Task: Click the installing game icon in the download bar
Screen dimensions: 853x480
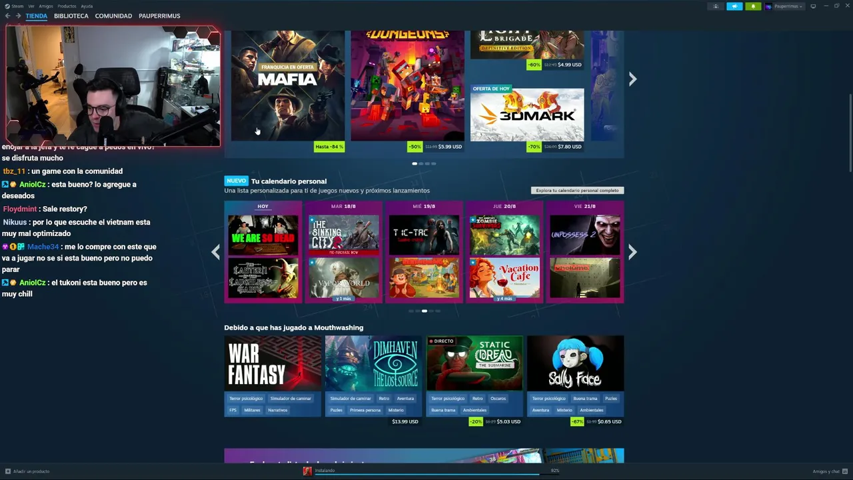Action: [307, 471]
